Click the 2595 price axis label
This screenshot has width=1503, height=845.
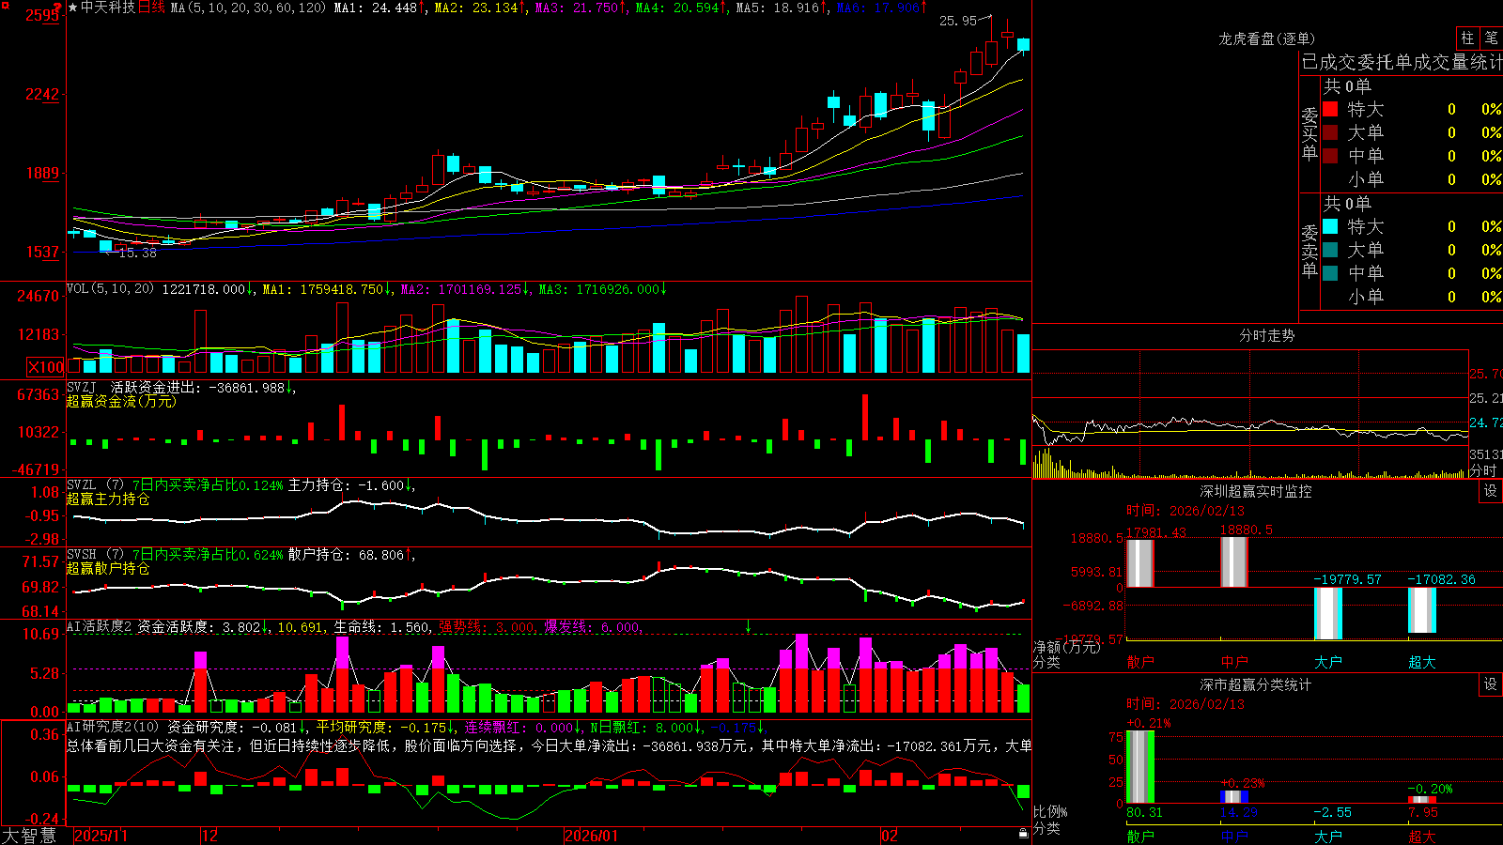42,15
